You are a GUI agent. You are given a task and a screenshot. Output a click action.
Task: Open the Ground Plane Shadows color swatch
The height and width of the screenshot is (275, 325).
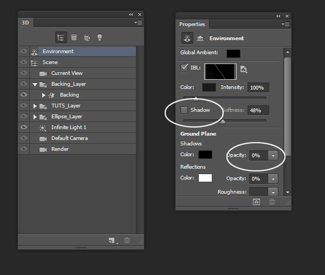pyautogui.click(x=205, y=155)
